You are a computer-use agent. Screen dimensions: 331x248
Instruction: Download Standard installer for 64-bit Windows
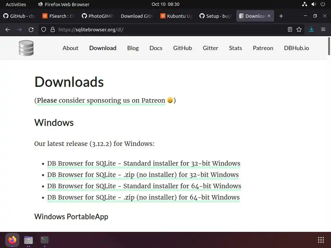point(144,186)
